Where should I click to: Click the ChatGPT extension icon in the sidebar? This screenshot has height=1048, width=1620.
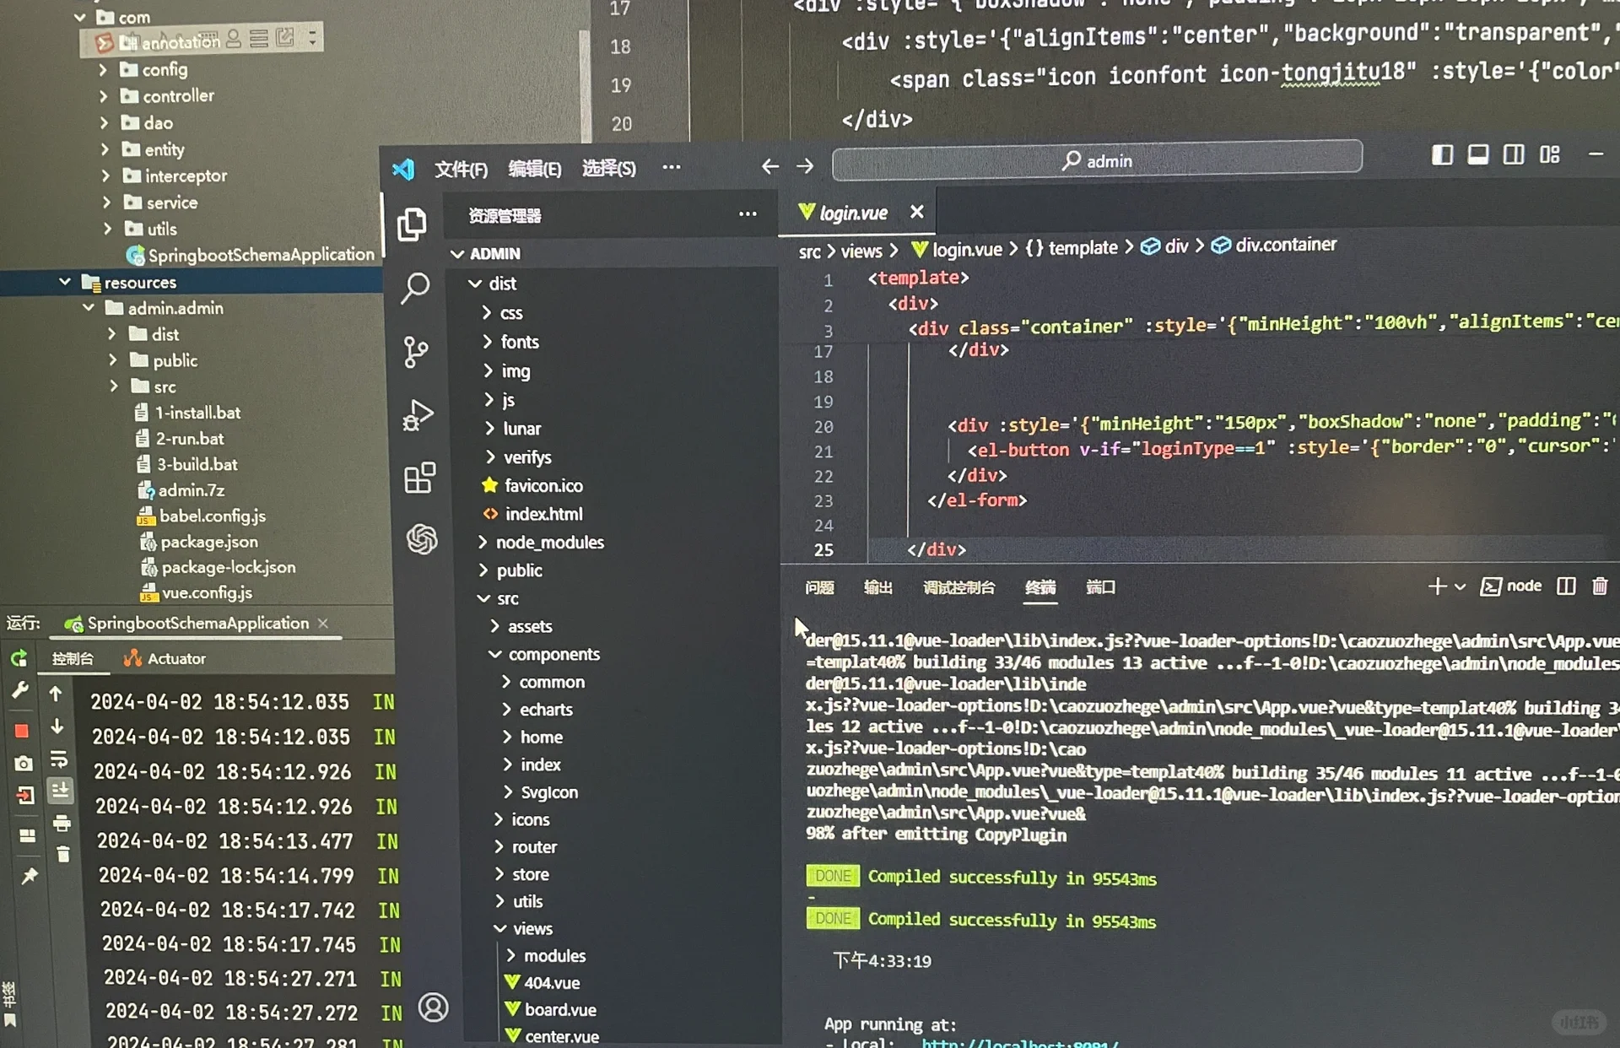point(422,539)
